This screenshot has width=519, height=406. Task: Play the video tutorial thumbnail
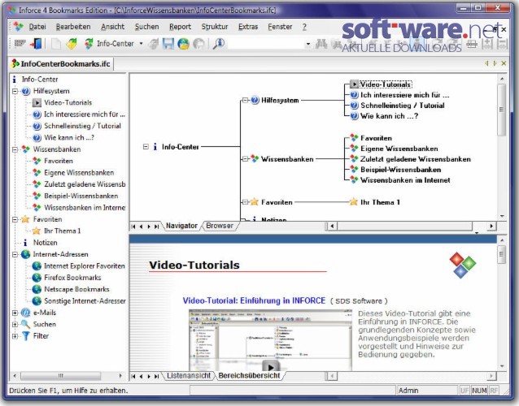point(271,367)
